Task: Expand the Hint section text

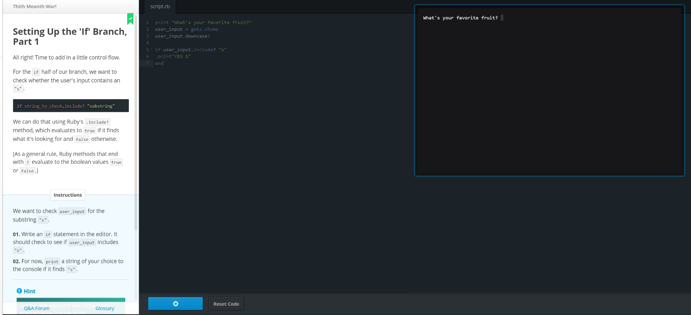Action: coord(30,291)
